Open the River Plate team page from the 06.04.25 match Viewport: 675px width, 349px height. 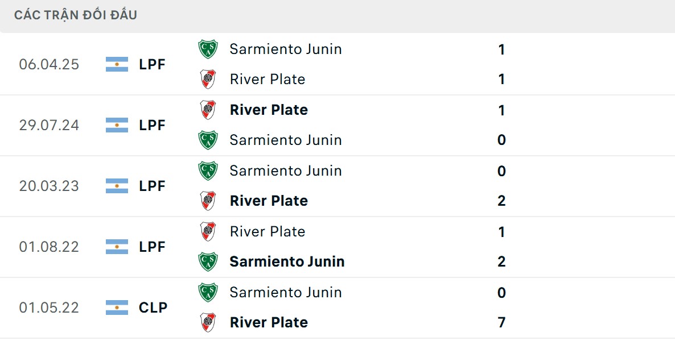[x=267, y=79]
